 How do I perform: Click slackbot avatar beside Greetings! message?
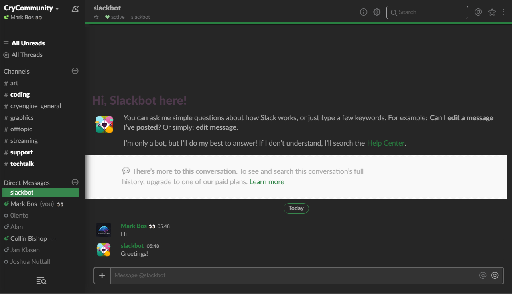click(x=104, y=250)
